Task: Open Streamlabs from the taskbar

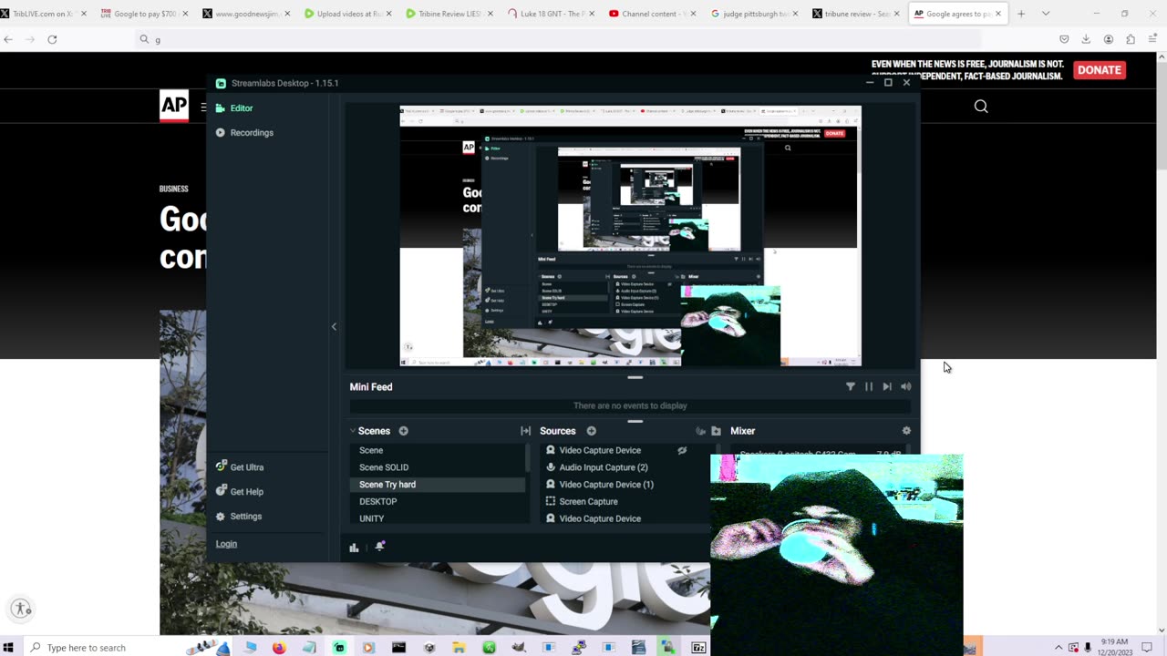Action: click(x=339, y=648)
